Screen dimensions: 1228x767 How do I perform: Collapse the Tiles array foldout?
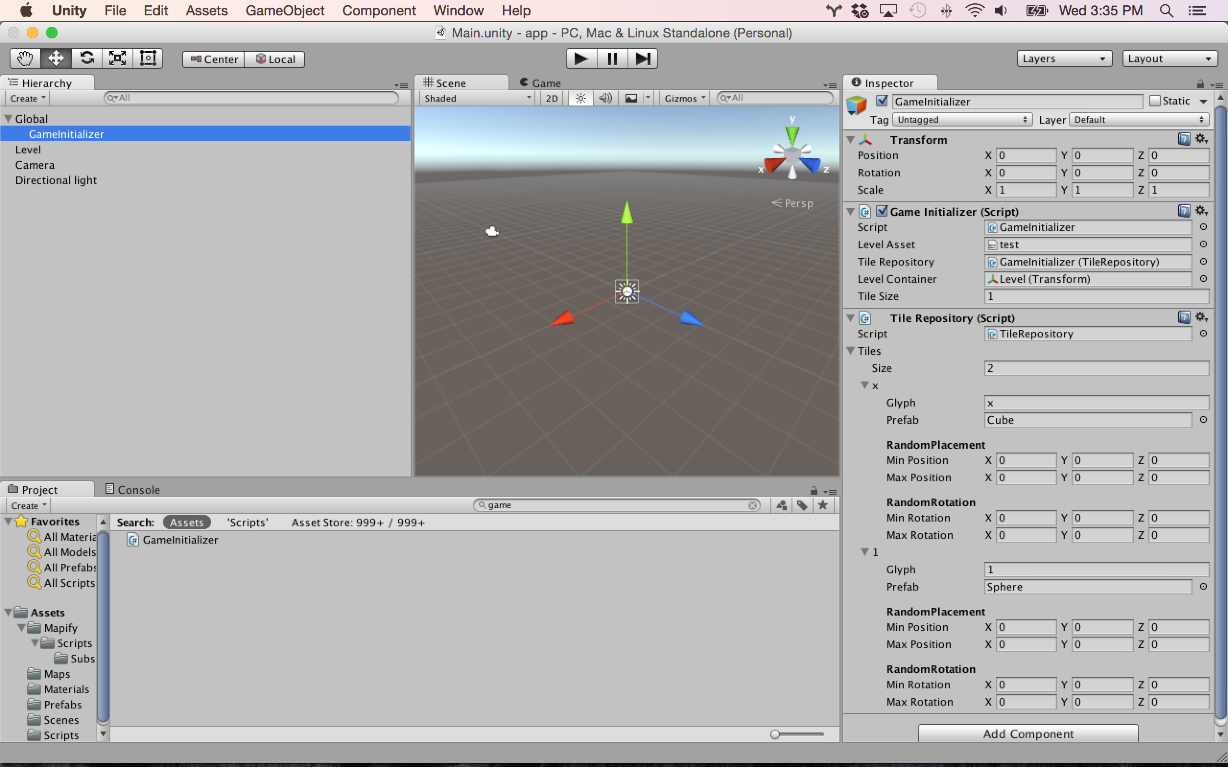click(x=851, y=350)
